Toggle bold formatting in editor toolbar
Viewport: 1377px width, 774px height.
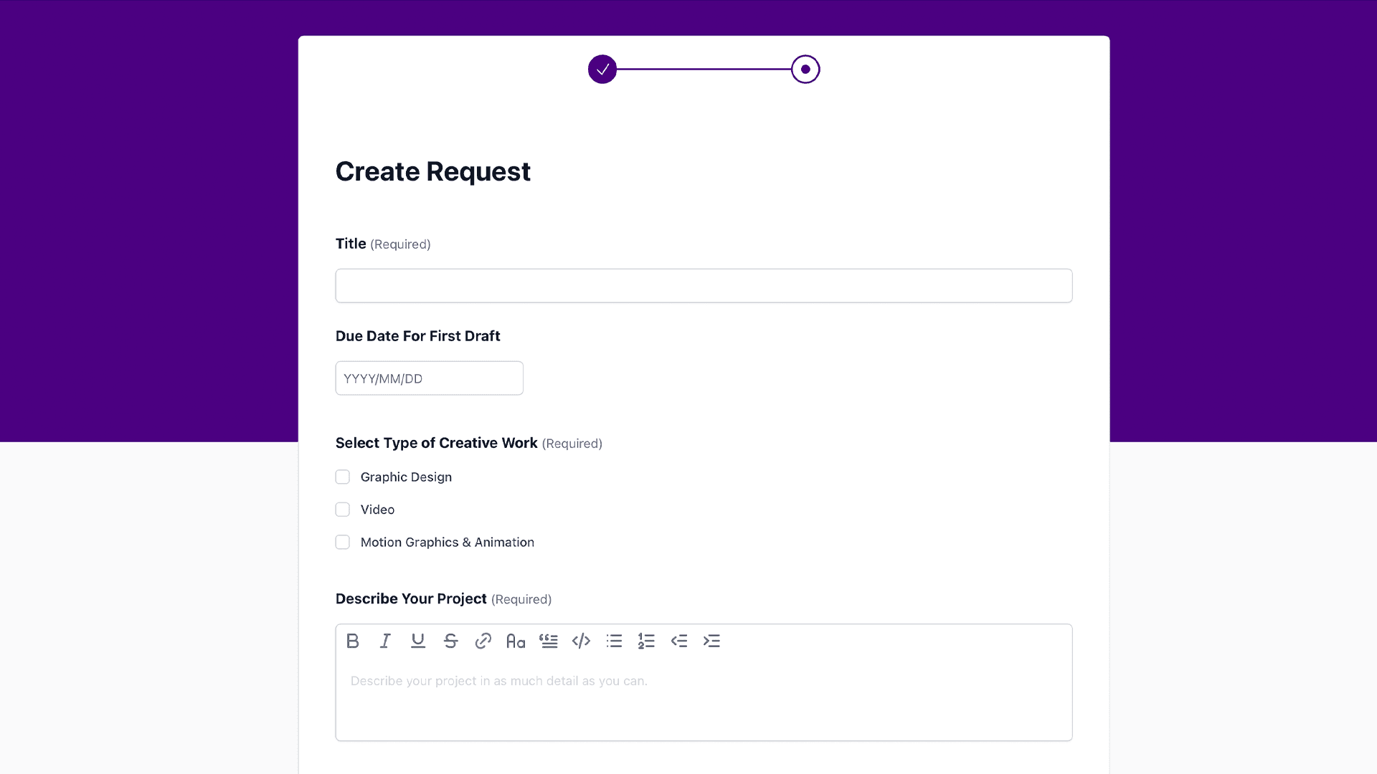tap(352, 641)
